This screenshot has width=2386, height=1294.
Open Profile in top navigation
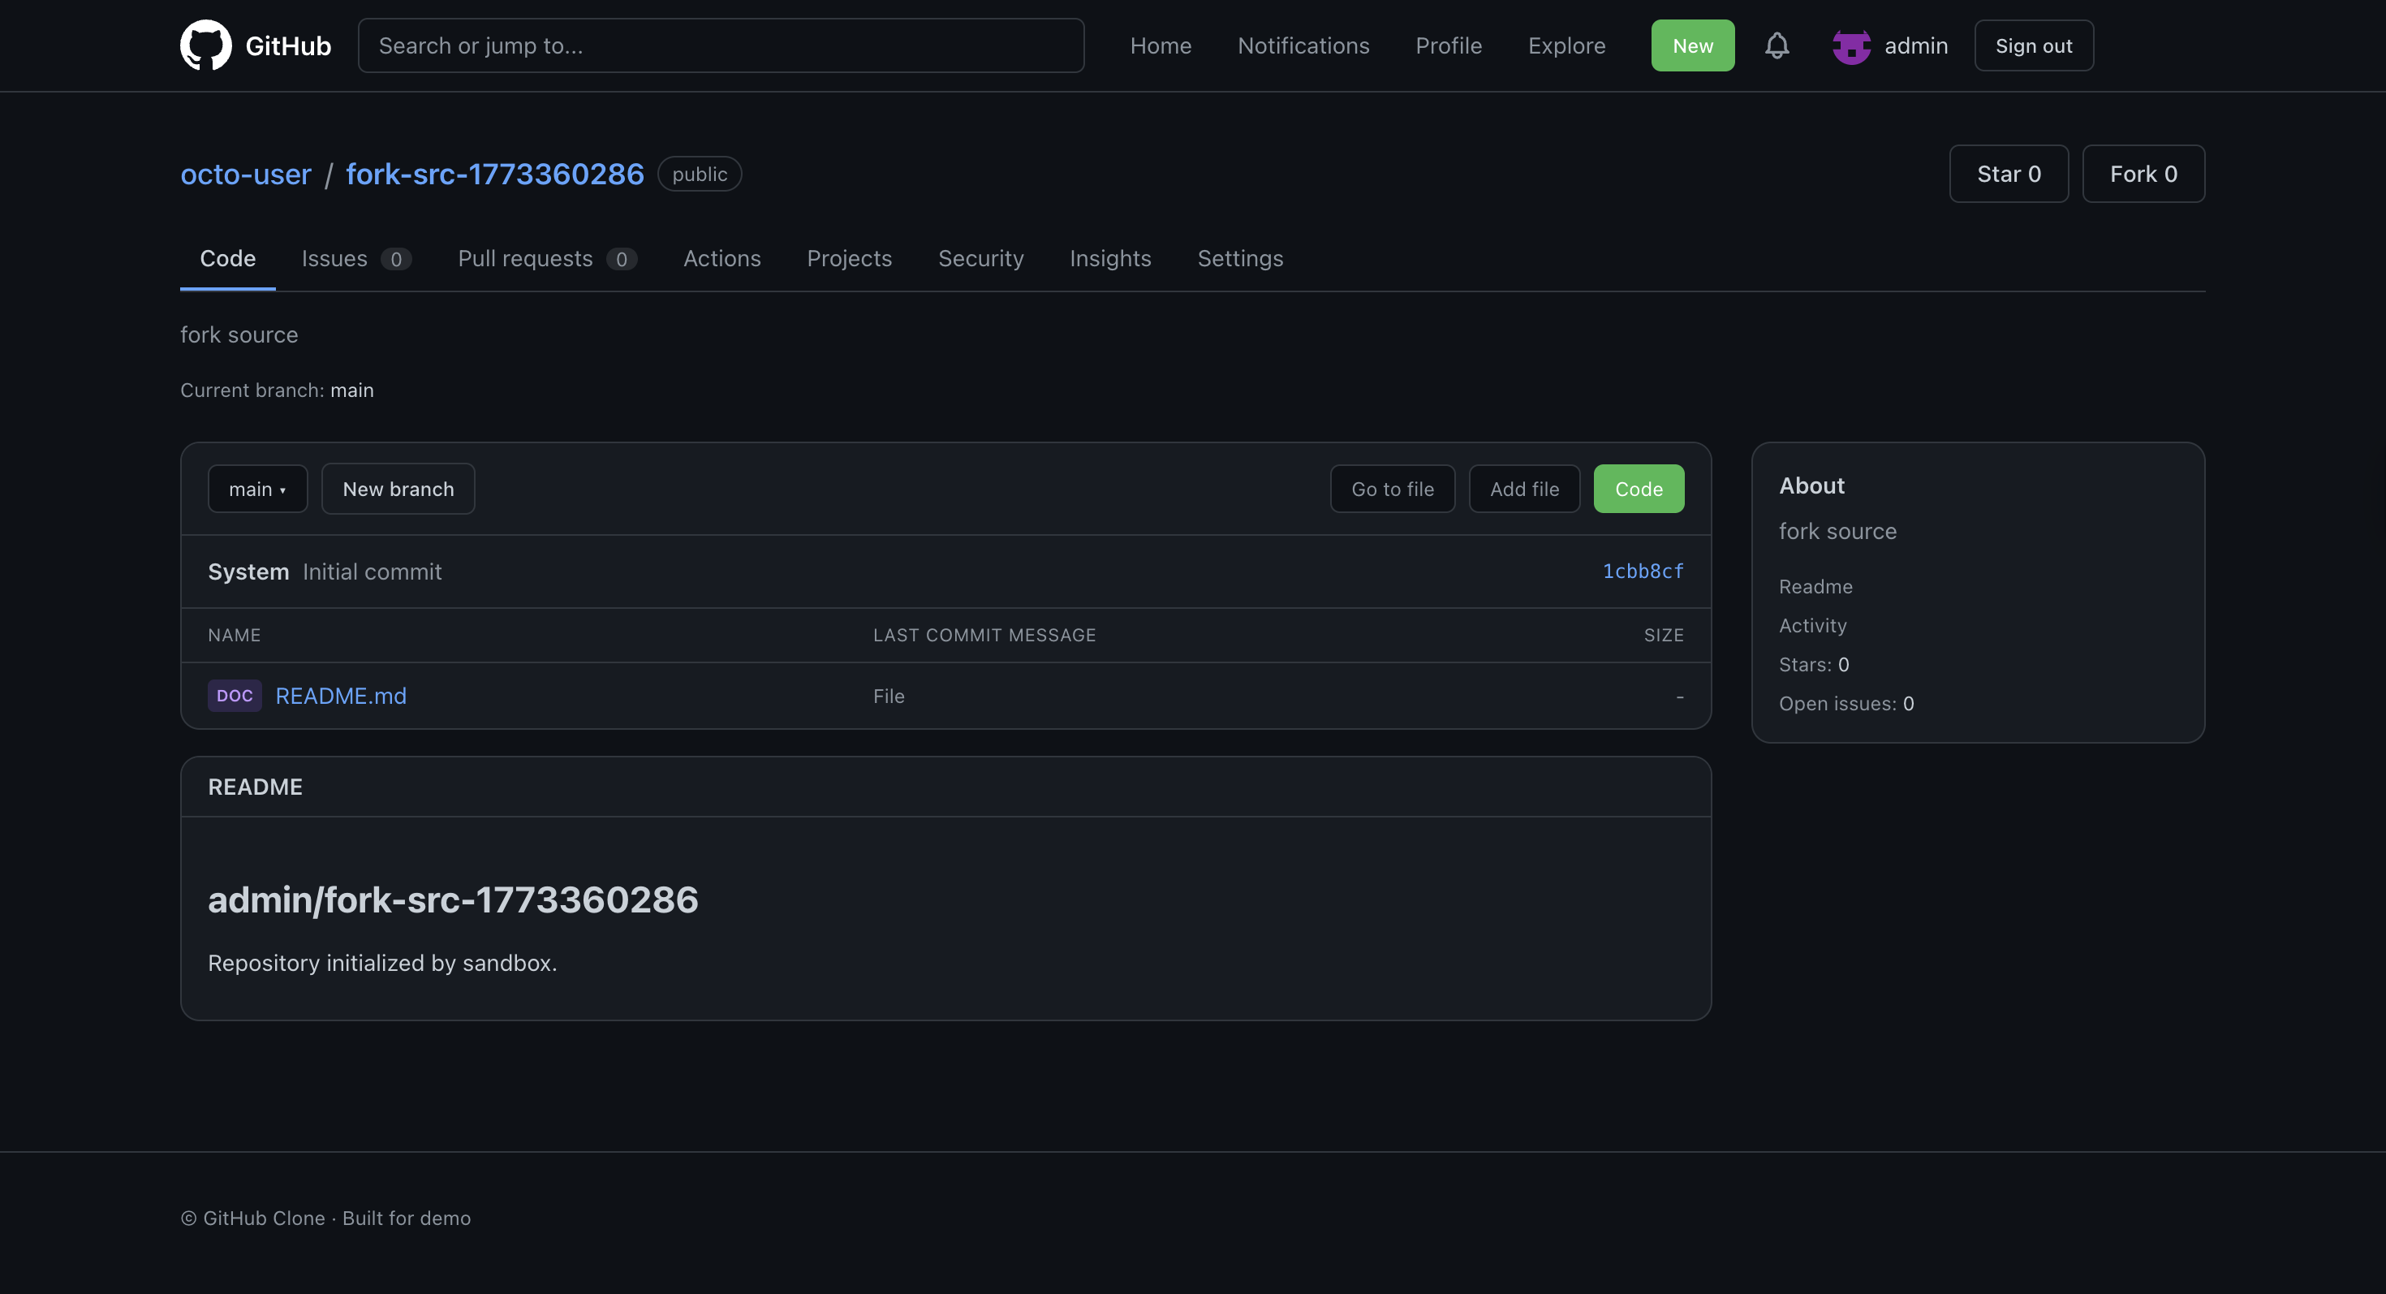(1449, 45)
